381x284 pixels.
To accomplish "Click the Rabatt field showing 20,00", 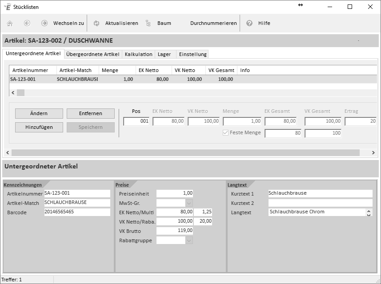I will 203,221.
